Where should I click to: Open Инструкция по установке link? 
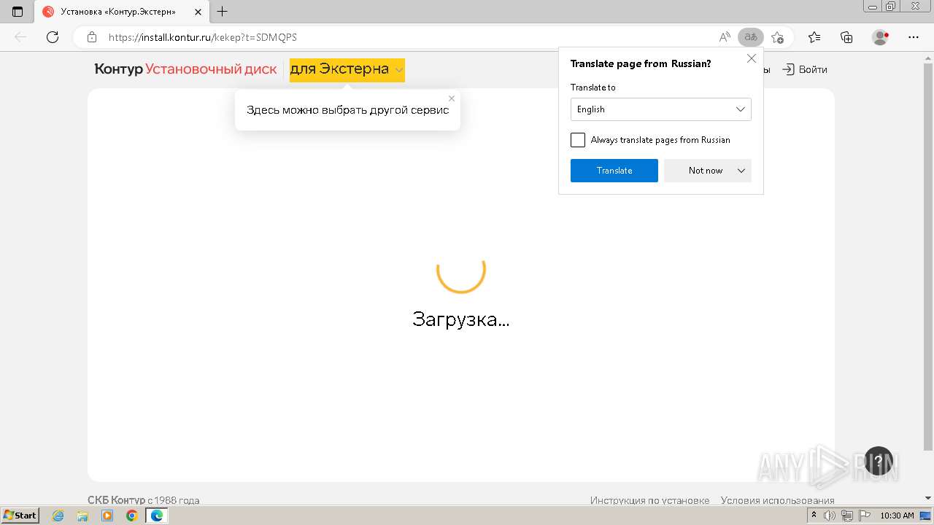(x=649, y=500)
